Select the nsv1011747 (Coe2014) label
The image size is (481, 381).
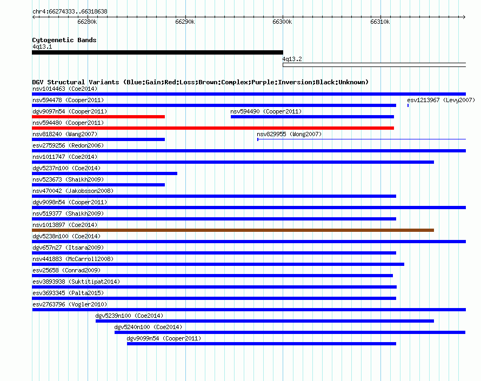coord(65,157)
